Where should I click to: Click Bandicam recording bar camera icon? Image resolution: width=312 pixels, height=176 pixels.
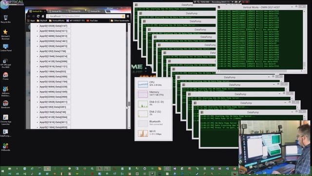pyautogui.click(x=236, y=2)
